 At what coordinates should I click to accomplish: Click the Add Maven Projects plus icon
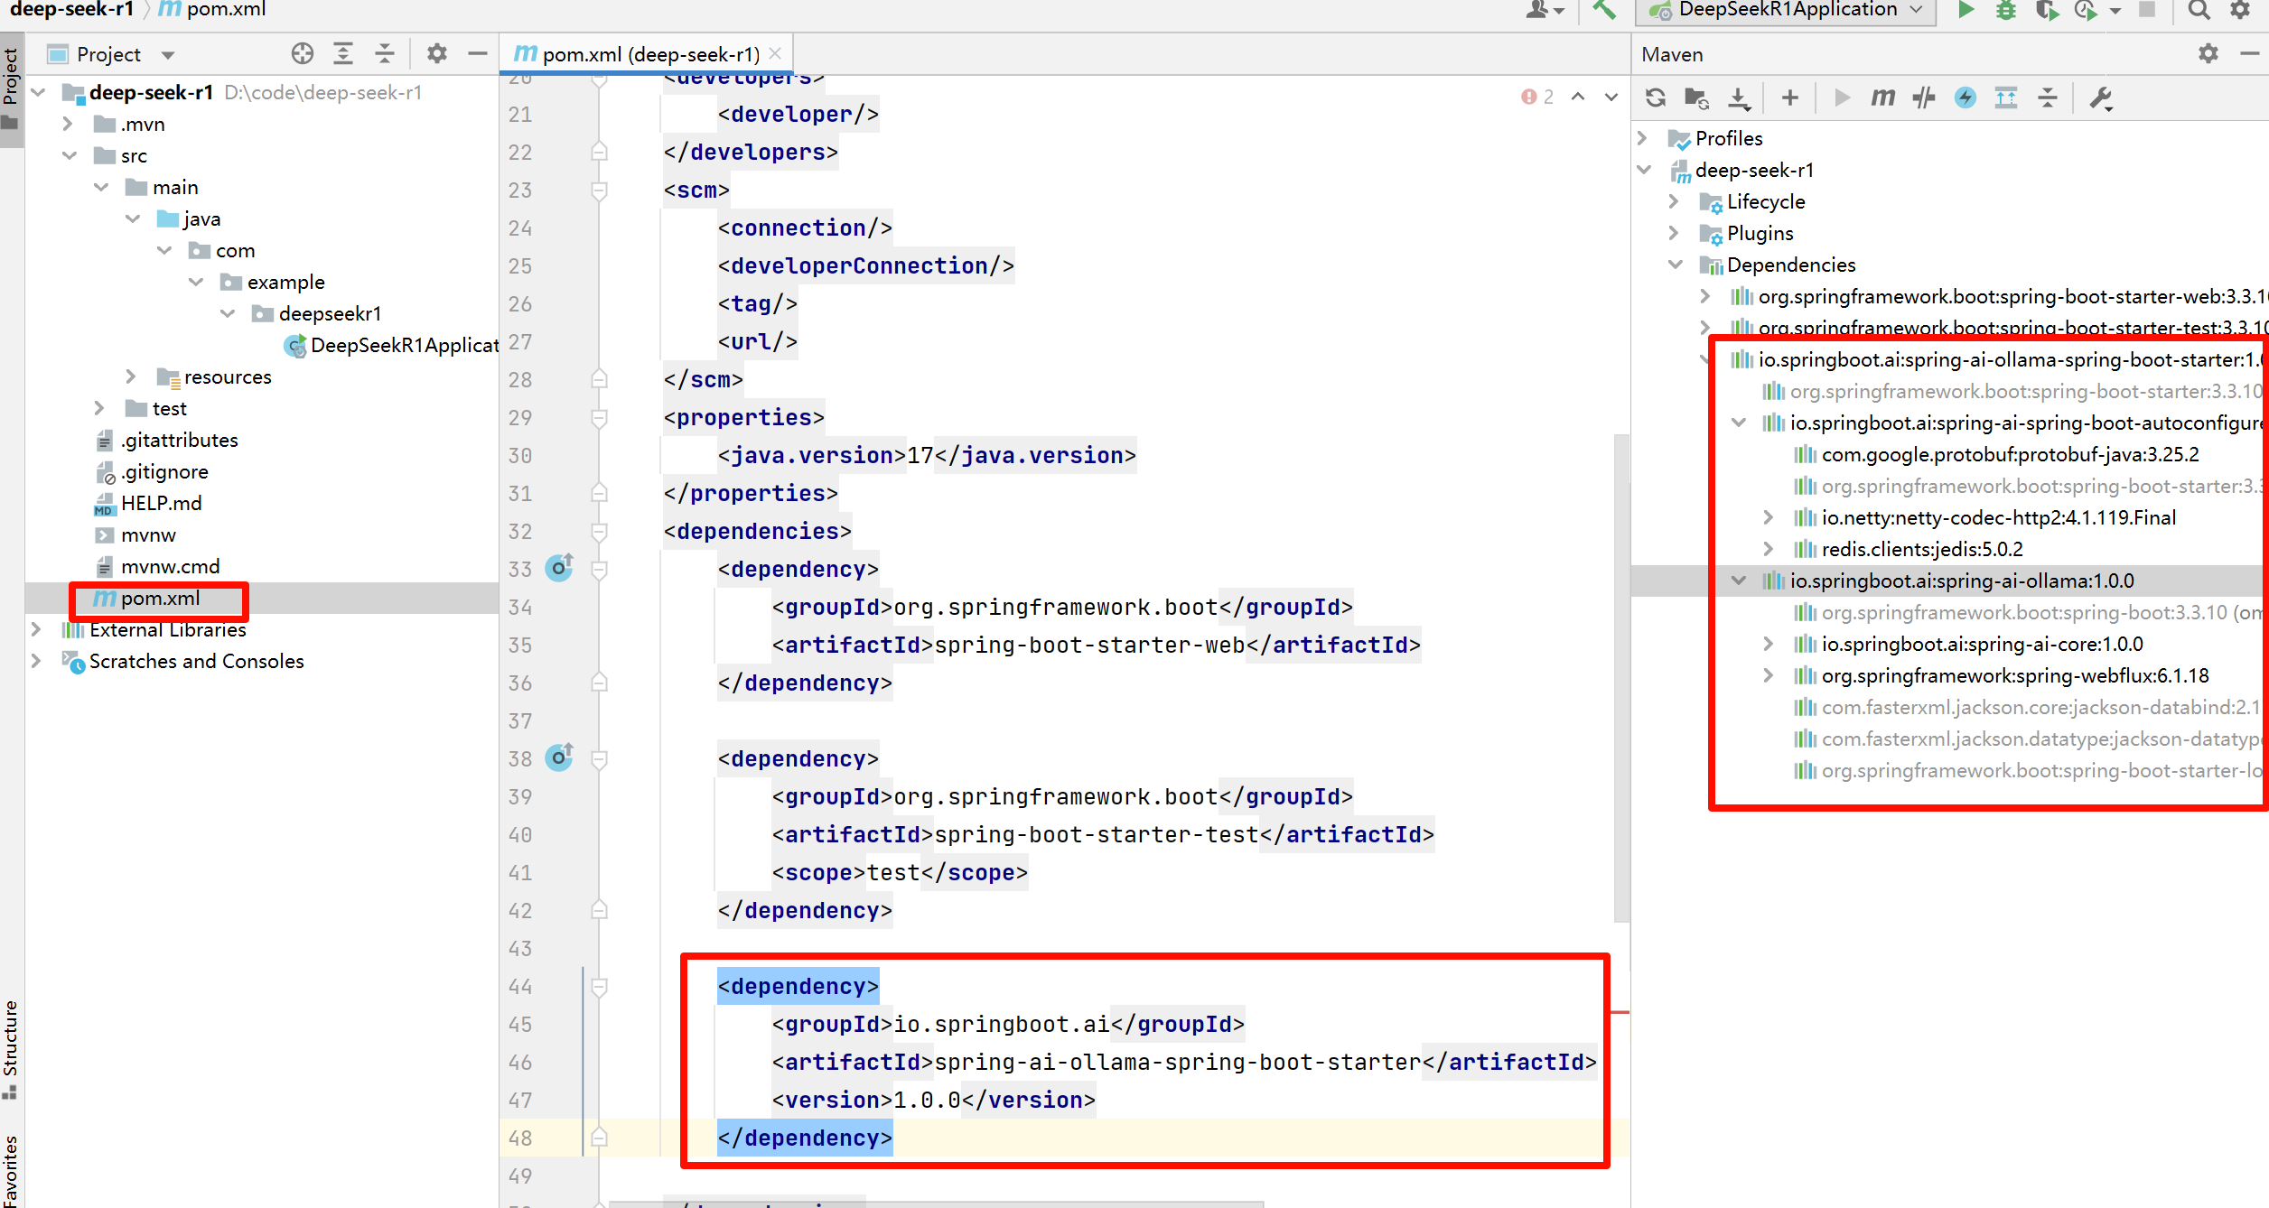pos(1789,98)
